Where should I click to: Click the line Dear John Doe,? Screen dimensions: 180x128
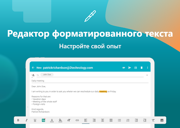(39, 86)
